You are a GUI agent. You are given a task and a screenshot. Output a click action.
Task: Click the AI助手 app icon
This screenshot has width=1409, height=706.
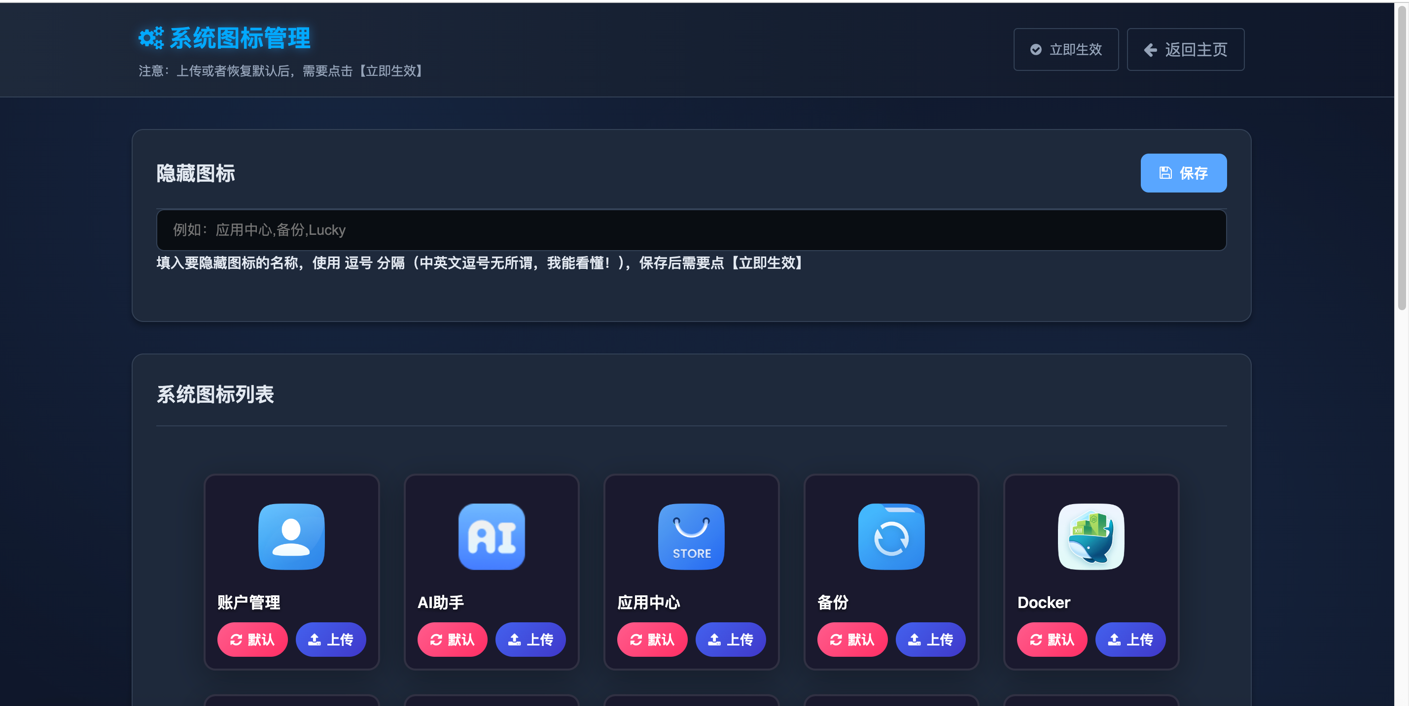(x=491, y=536)
